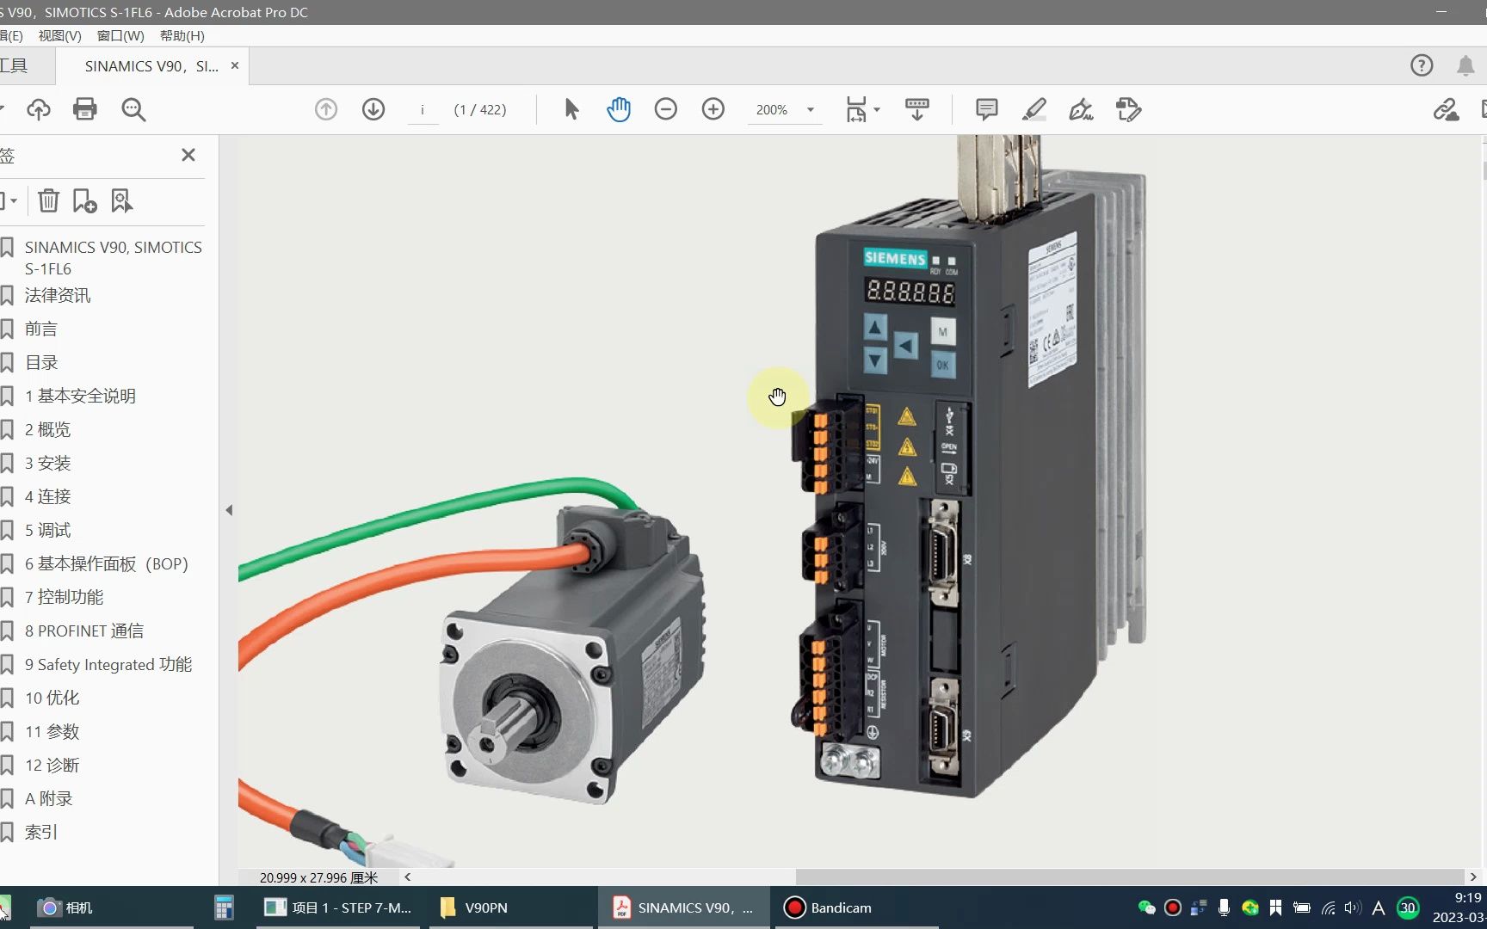The image size is (1487, 929).
Task: Click the stamp tool icon
Action: pos(1128,109)
